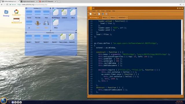This screenshot has height=104, width=185.
Task: Open the Help menu in IDE
Action: (x=114, y=11)
